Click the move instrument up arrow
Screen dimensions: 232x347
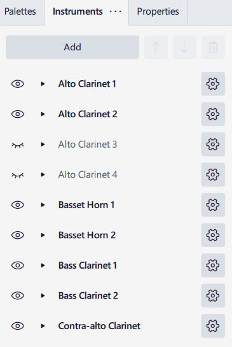(156, 47)
